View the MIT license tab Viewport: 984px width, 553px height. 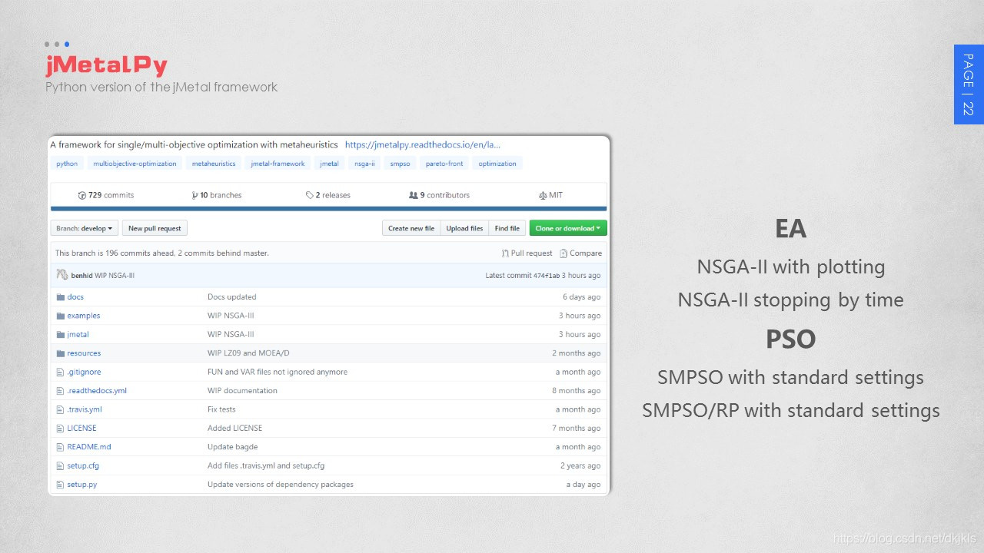551,195
